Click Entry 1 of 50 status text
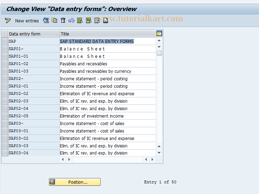 point(160,182)
